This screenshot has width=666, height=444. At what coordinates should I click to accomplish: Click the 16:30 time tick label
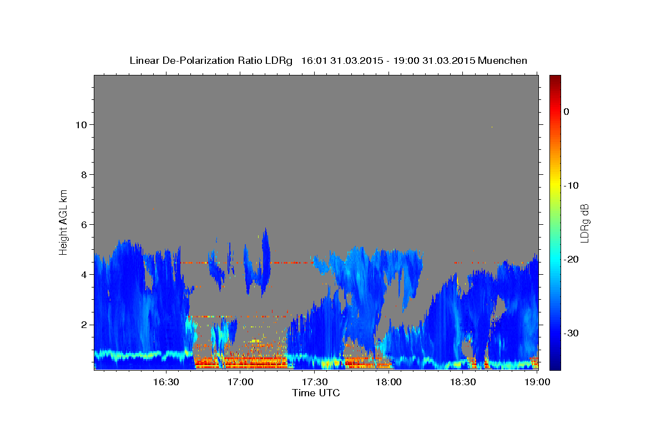[x=167, y=382]
